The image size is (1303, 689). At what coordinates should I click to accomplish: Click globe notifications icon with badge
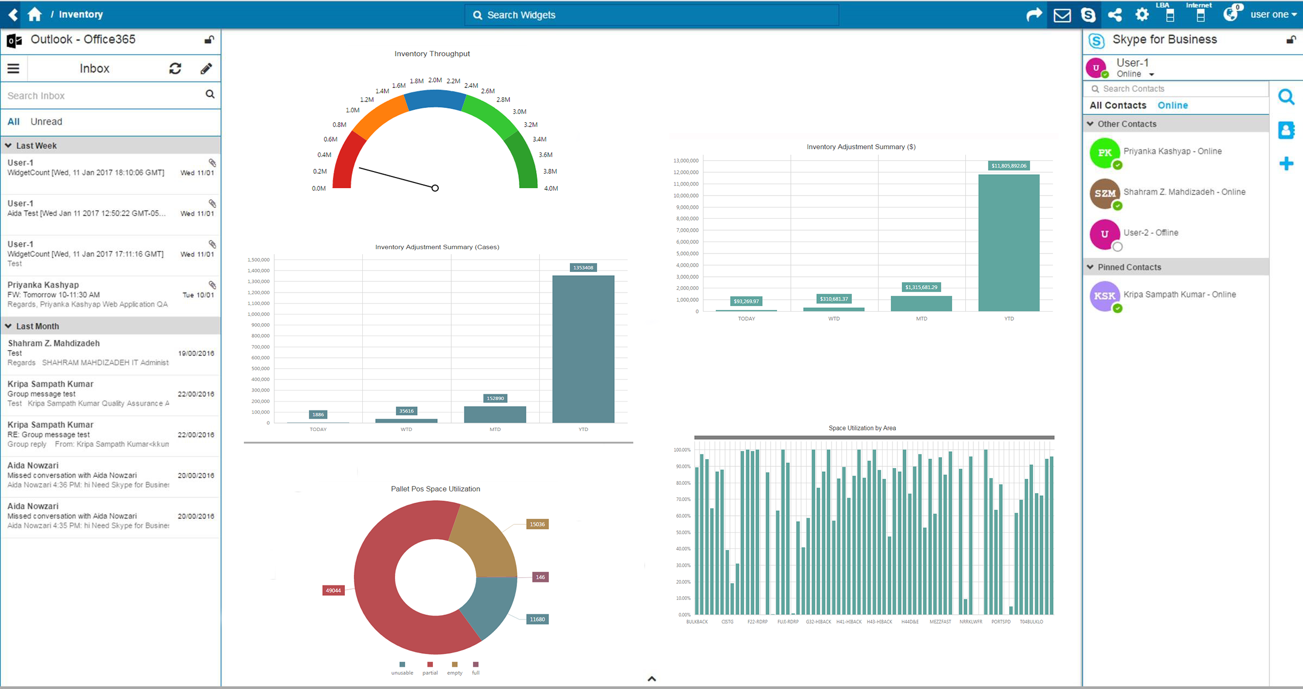click(x=1230, y=14)
